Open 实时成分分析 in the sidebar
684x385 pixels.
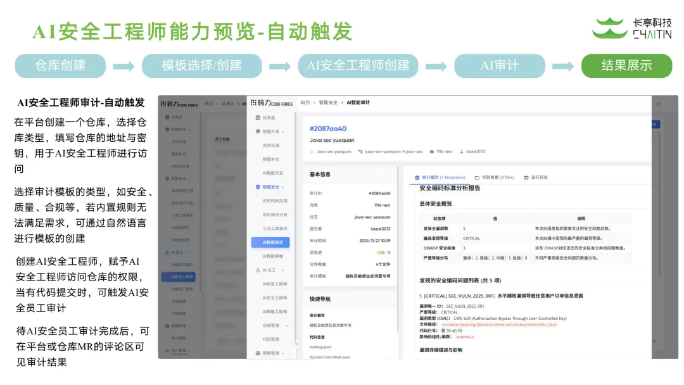pyautogui.click(x=275, y=215)
